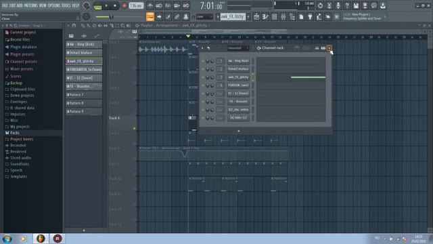Open audio editor scissors icon
433x244 pixels.
click(329, 5)
